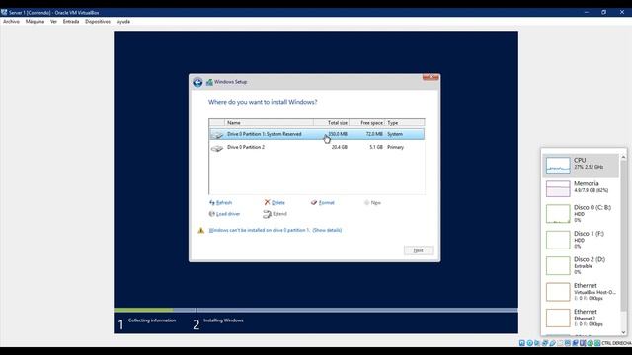632x355 pixels.
Task: Select Disco 2 (D:) performance entry
Action: (581, 265)
